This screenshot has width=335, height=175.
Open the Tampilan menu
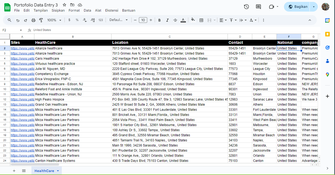41,10
